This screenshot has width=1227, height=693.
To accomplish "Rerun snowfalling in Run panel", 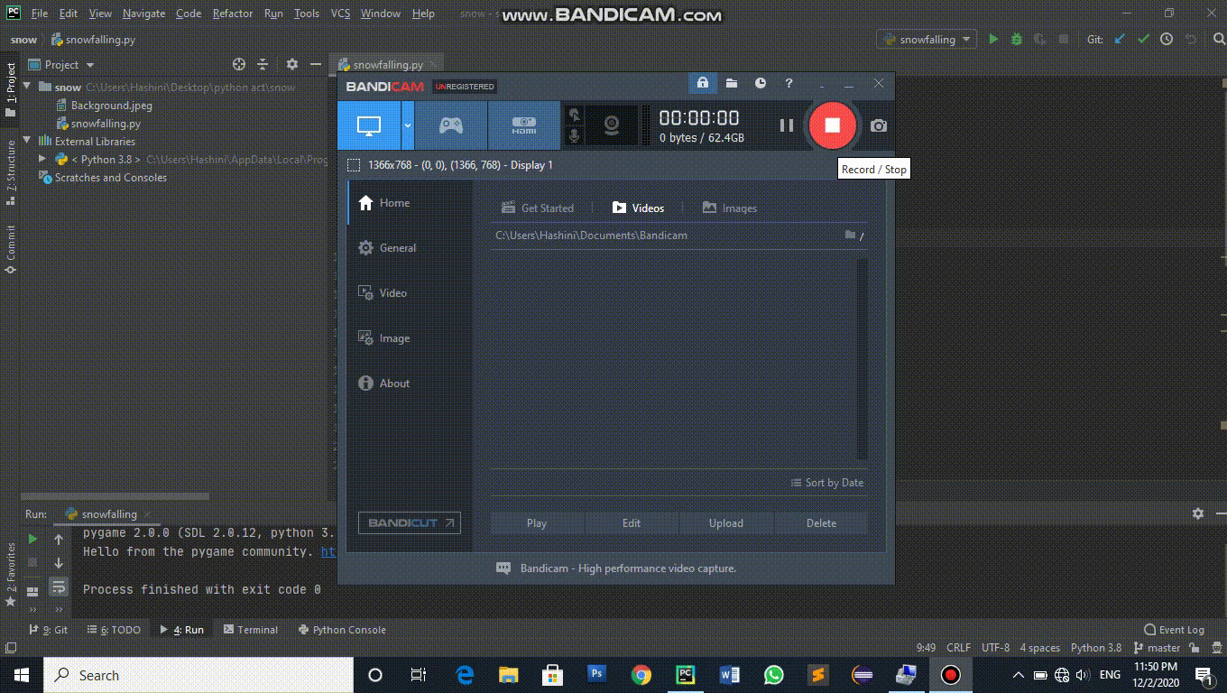I will click(x=32, y=539).
